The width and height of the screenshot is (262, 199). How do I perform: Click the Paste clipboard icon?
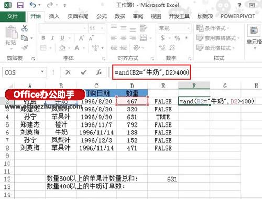(x=11, y=32)
